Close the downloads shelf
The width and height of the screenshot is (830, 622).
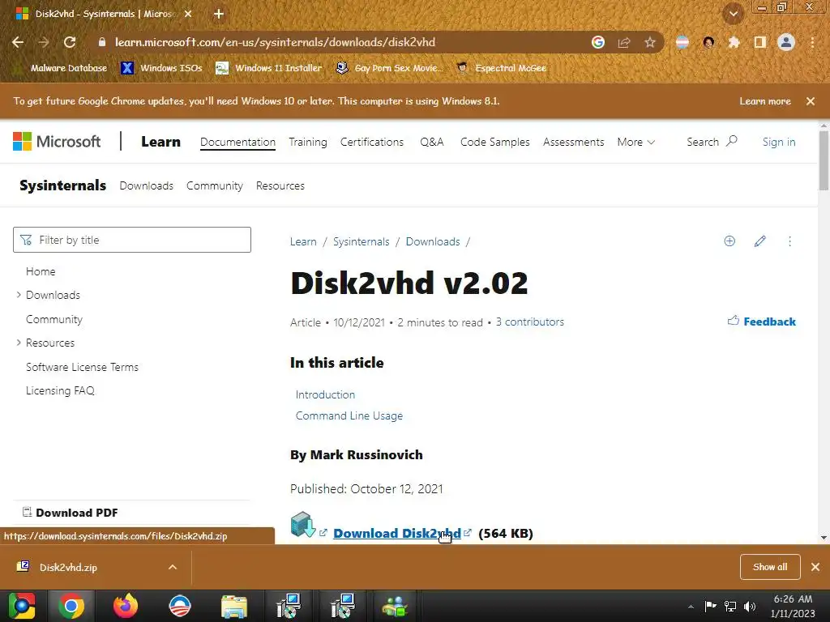[x=815, y=567]
